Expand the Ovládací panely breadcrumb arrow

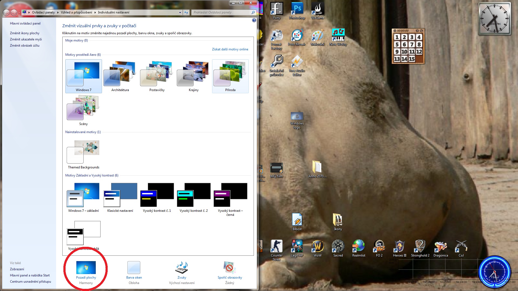tap(58, 12)
